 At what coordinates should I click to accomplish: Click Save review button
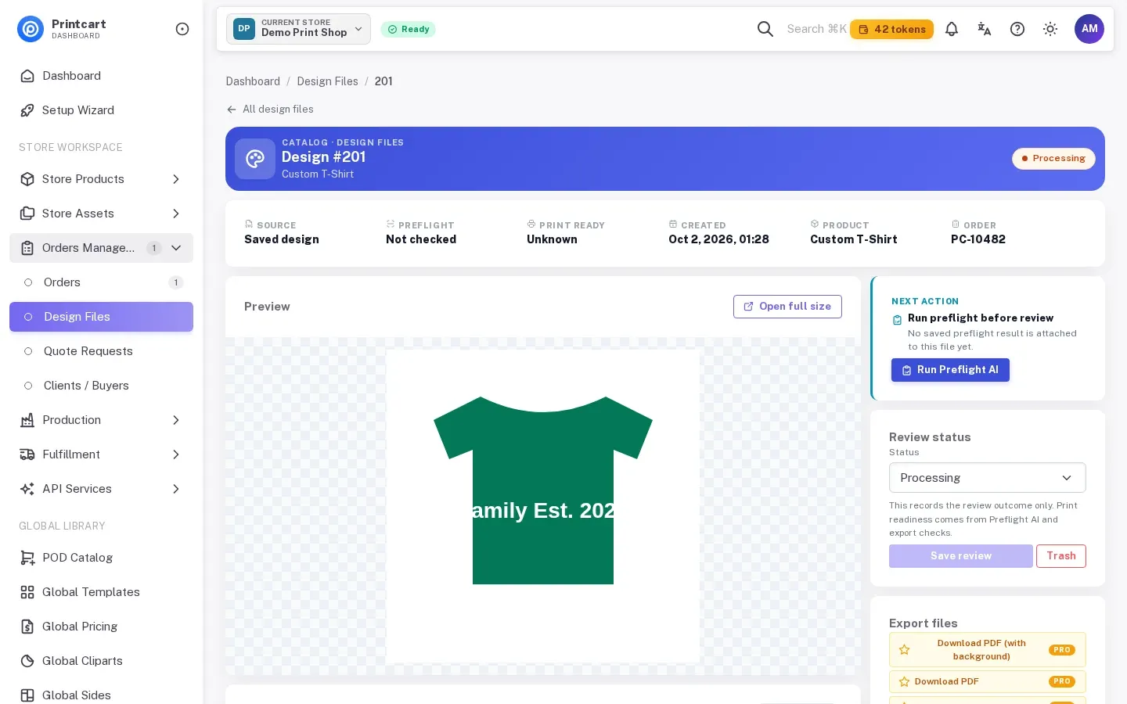point(961,556)
